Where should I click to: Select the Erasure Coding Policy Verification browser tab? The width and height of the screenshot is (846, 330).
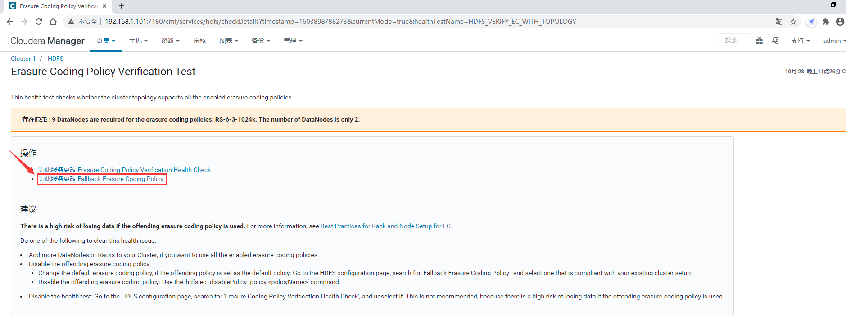[x=59, y=6]
